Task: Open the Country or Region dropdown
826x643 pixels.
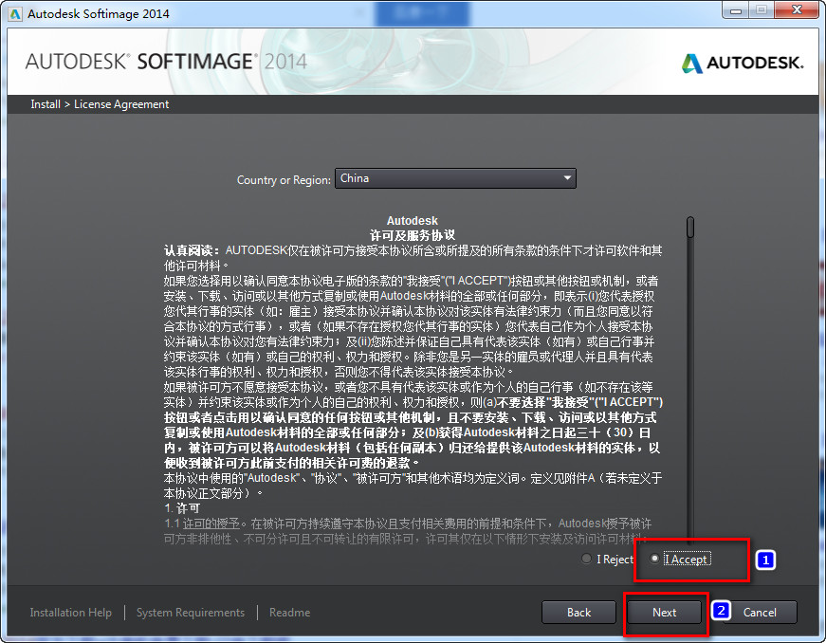Action: tap(455, 178)
